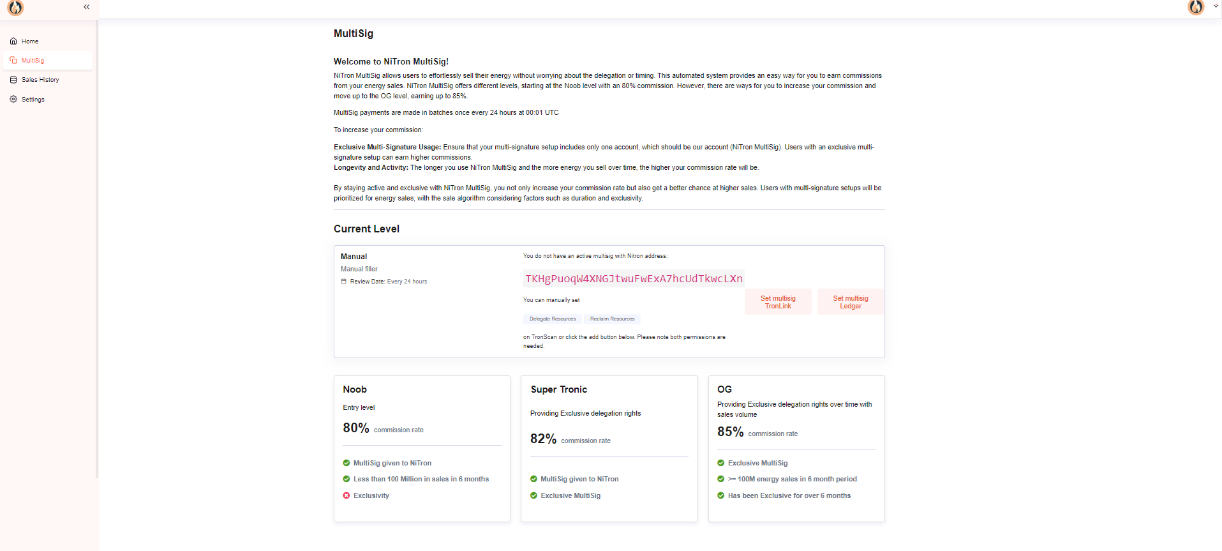Click the 82% commission rate value
The height and width of the screenshot is (551, 1222).
(x=543, y=439)
